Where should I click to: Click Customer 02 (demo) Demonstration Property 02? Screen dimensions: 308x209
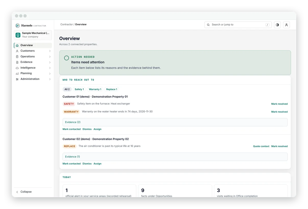96,139
